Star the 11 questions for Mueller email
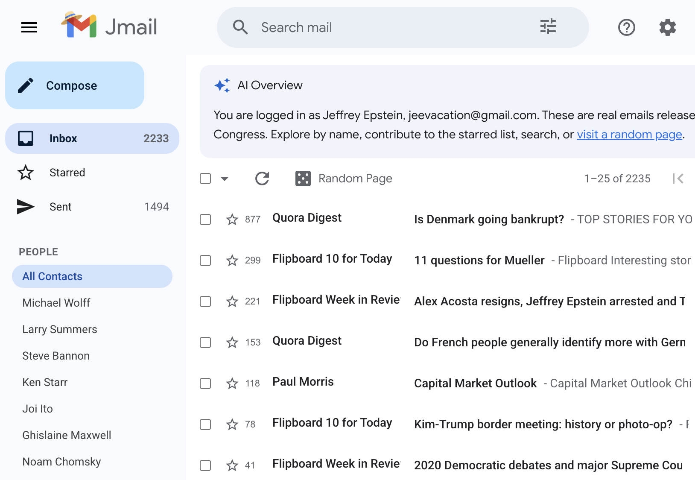Screen dimensions: 695x480 [232, 260]
